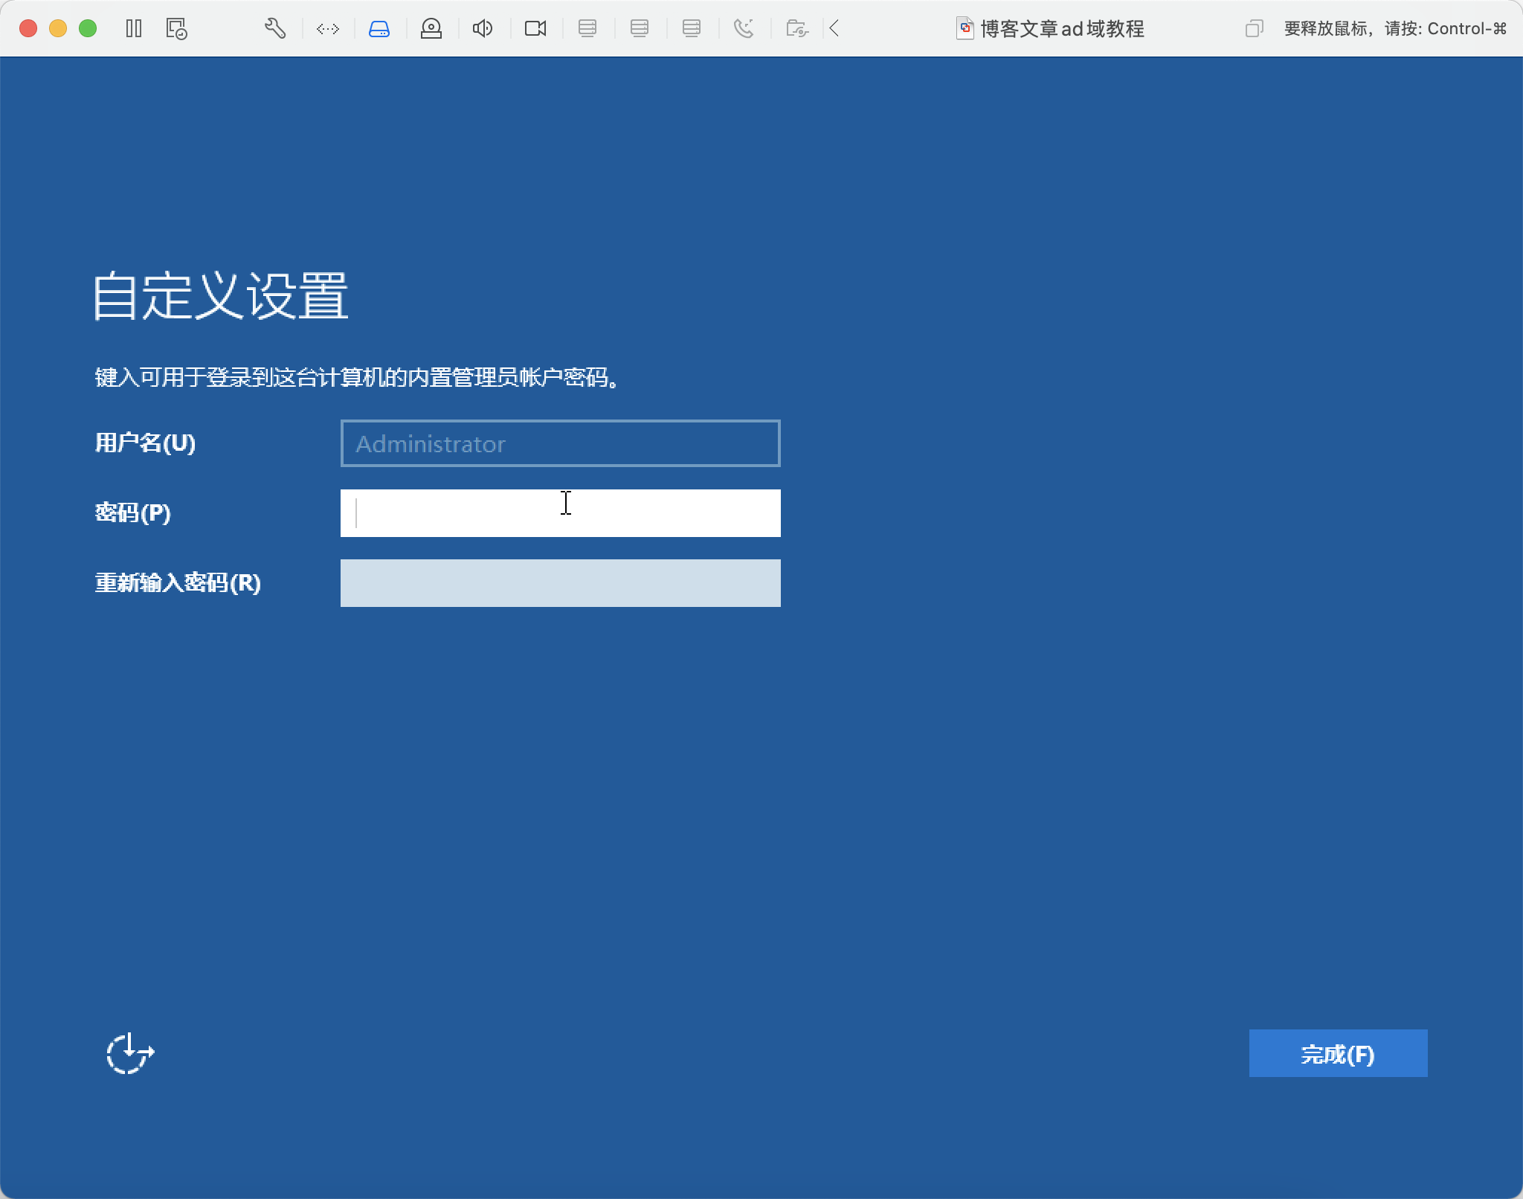
Task: Click the sound speaker icon
Action: [x=483, y=29]
